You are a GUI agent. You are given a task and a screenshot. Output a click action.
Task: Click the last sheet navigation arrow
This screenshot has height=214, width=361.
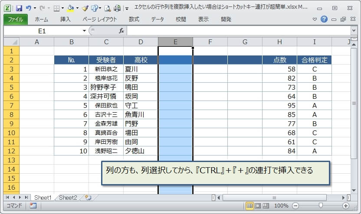[26, 198]
